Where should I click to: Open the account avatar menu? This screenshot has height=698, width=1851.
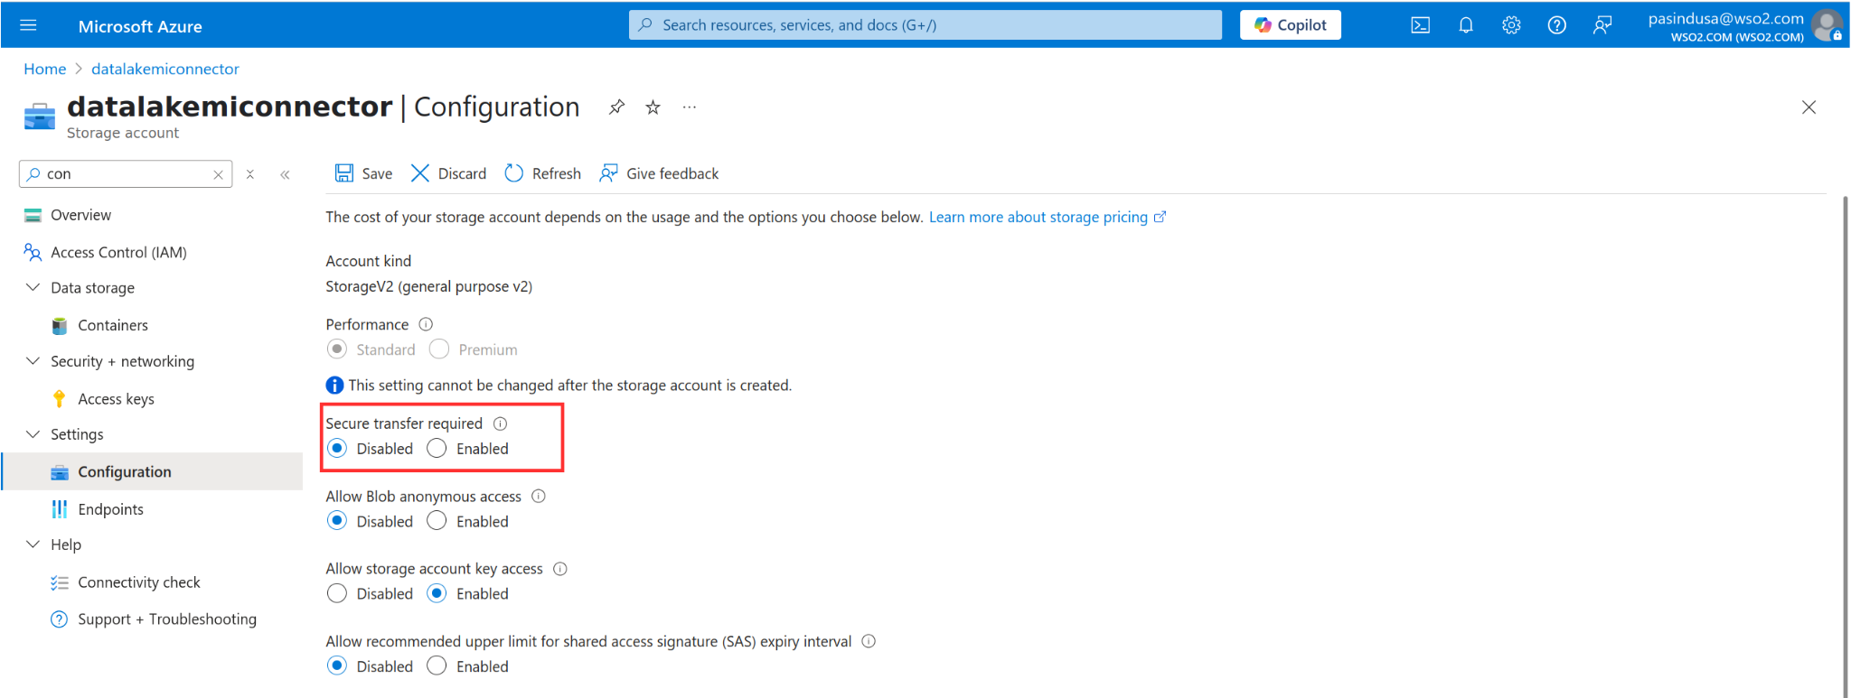coord(1827,25)
